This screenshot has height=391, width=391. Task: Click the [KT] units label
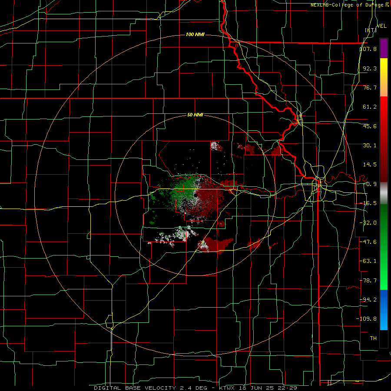(371, 30)
